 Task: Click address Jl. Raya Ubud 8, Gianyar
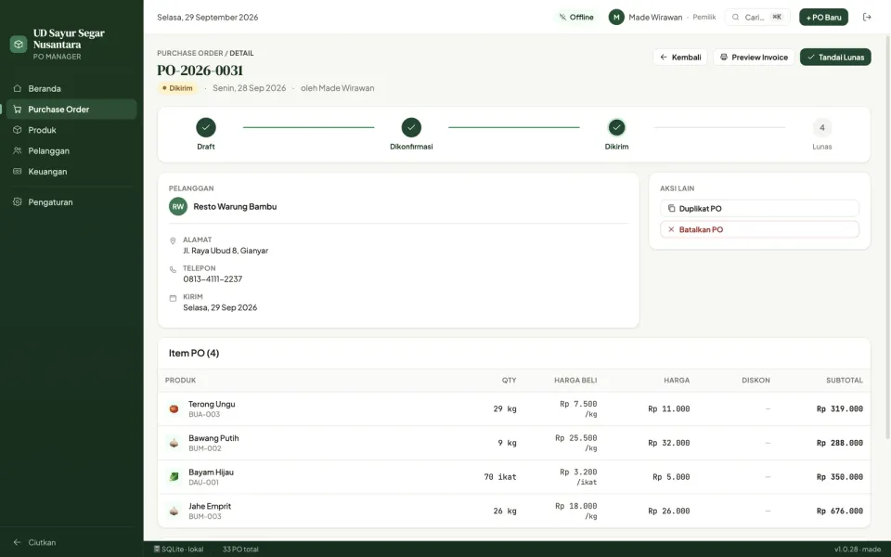pyautogui.click(x=226, y=251)
